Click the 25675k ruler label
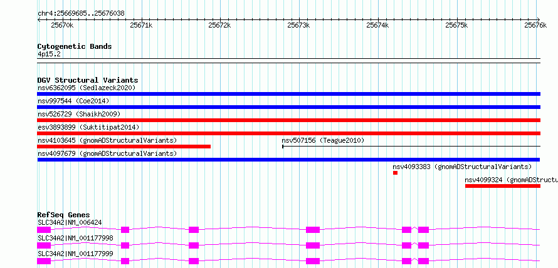 tap(456, 25)
